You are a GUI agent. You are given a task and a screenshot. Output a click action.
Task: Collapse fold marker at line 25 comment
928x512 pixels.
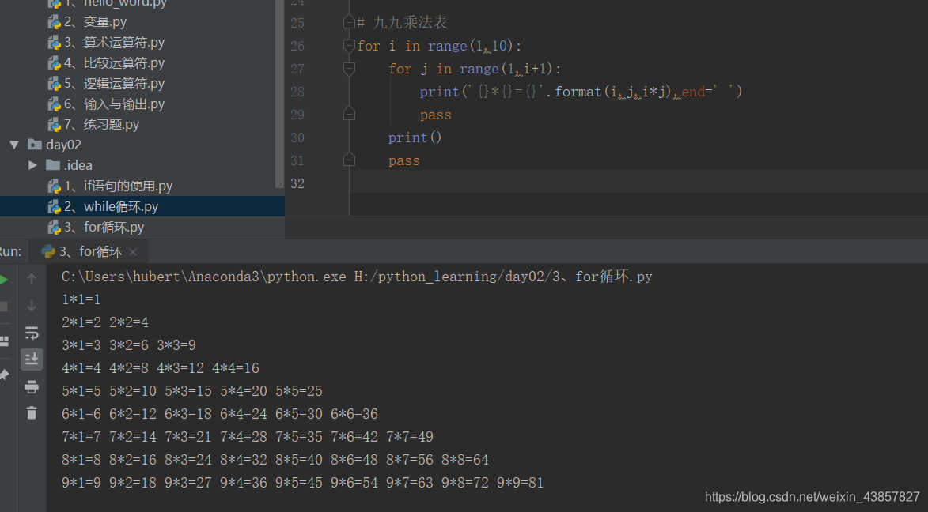[349, 23]
